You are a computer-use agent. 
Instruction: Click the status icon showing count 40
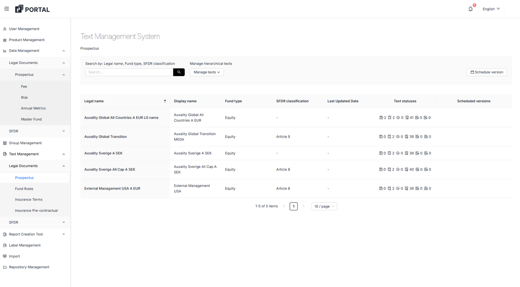tap(407, 170)
